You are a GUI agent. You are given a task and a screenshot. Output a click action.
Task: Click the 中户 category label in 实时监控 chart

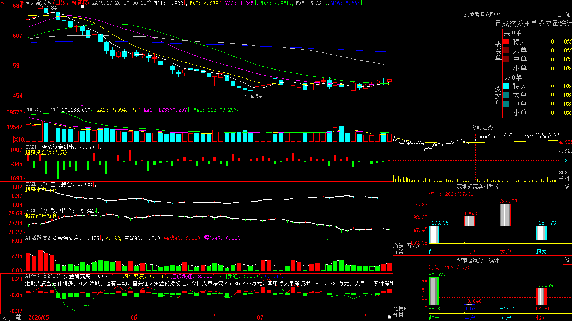[470, 251]
